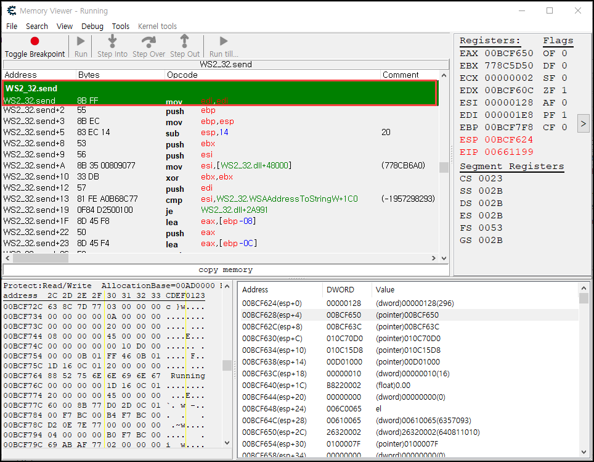The width and height of the screenshot is (594, 462).
Task: Click disassembler horizontal scrollbar left arrow
Action: click(x=7, y=258)
